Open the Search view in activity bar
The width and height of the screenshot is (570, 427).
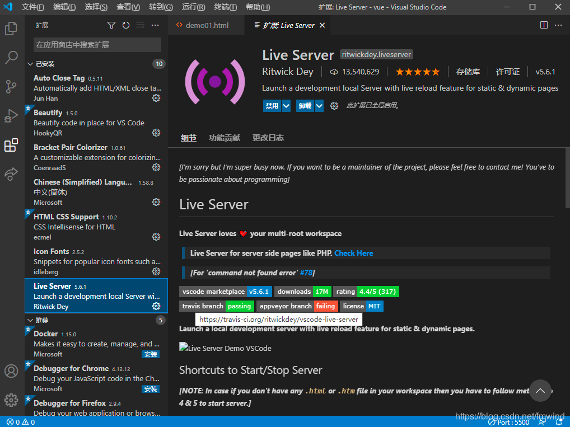pos(11,58)
